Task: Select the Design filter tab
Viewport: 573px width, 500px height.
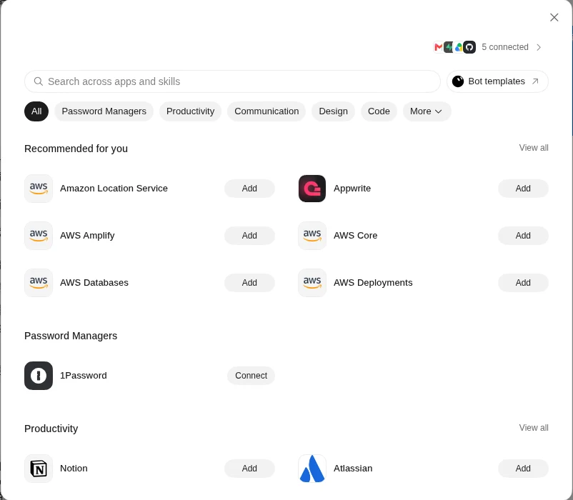Action: point(333,111)
